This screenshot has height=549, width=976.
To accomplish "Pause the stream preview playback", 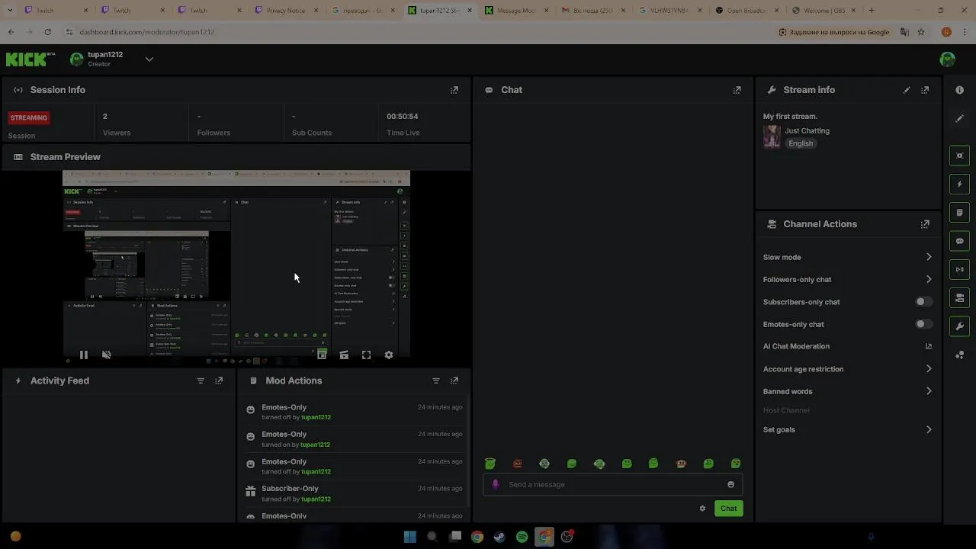I will click(84, 355).
